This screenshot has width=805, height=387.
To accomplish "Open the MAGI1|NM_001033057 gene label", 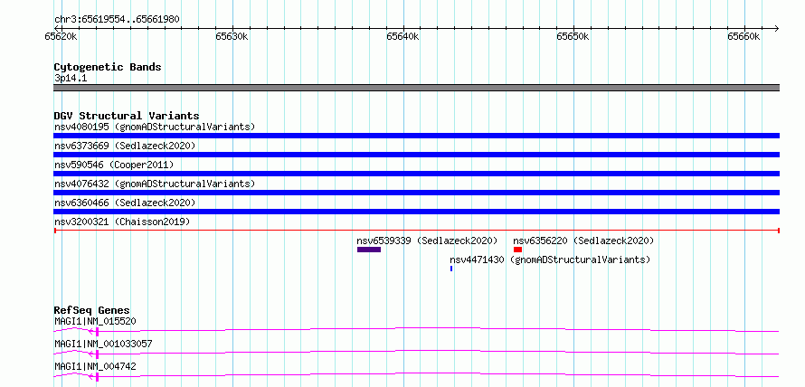I will [103, 344].
